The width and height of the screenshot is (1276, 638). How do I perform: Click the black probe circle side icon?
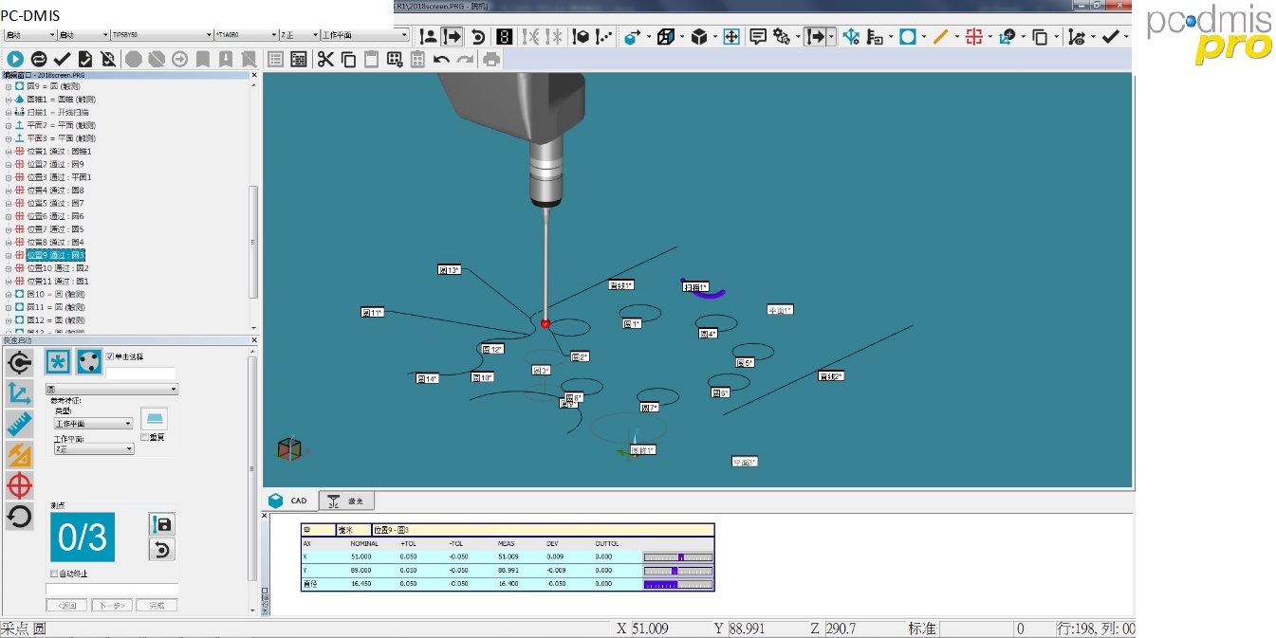(x=19, y=362)
